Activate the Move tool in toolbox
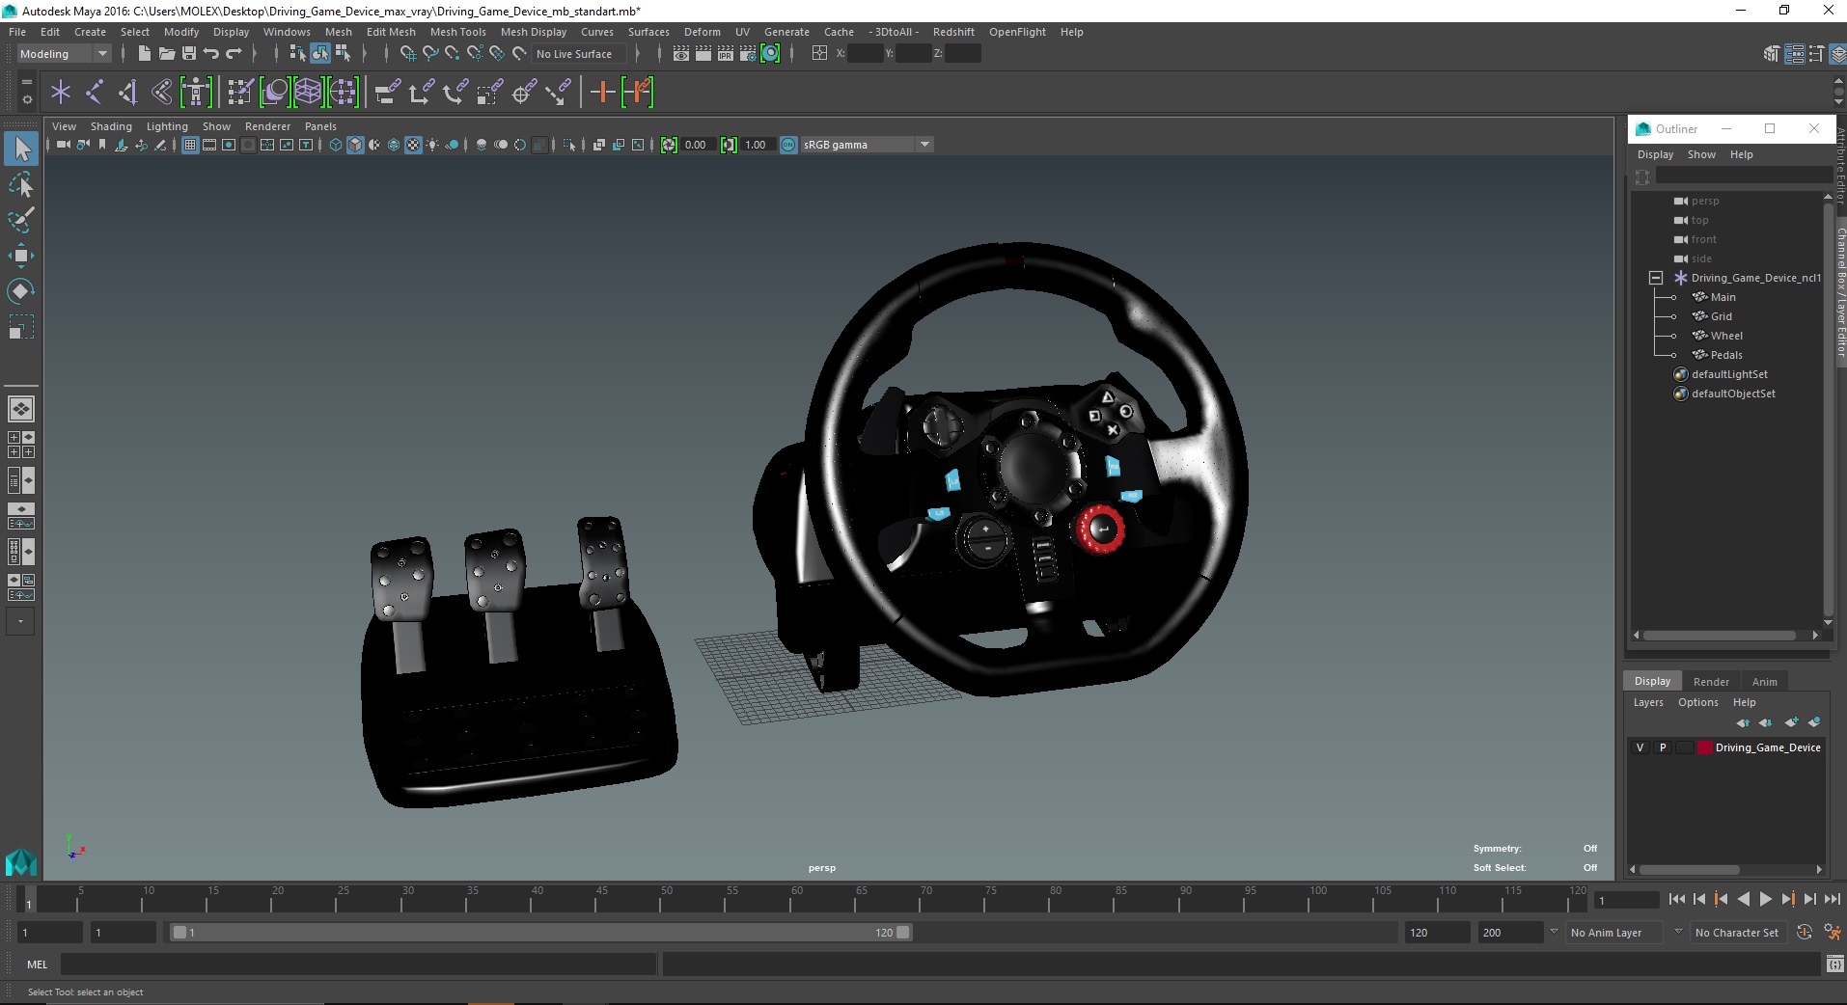Viewport: 1847px width, 1005px height. (21, 256)
